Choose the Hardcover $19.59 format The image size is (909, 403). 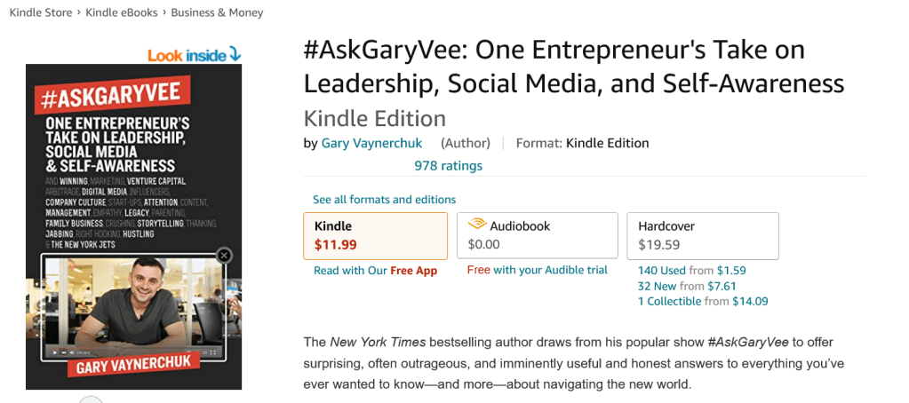[x=702, y=235]
